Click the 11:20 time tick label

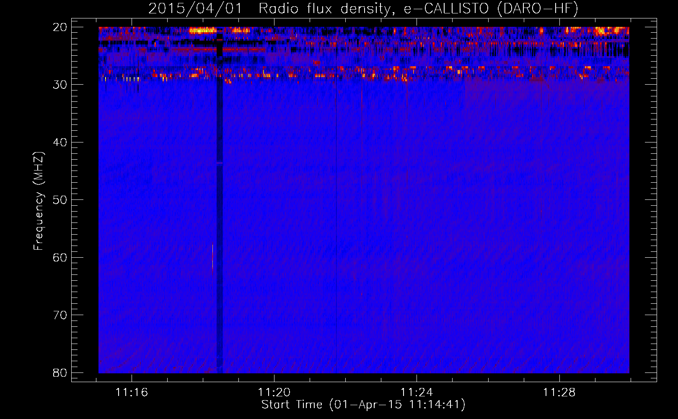tap(274, 393)
